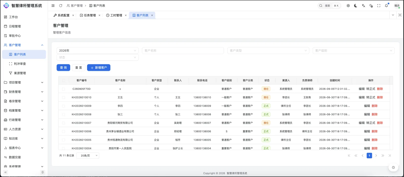Toggle the sidebar menu hamburger icon
This screenshot has width=404, height=177.
point(53,6)
